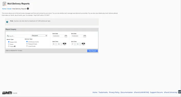Decrease the End Time minutes
This screenshot has width=181, height=97.
coord(80,45)
